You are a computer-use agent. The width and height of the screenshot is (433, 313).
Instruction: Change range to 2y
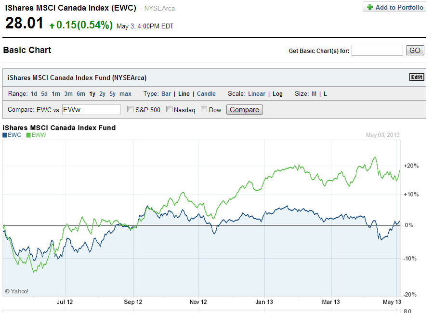click(x=103, y=94)
